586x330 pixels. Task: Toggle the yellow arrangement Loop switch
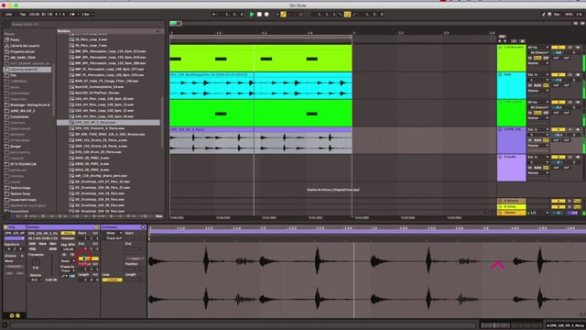click(x=347, y=15)
